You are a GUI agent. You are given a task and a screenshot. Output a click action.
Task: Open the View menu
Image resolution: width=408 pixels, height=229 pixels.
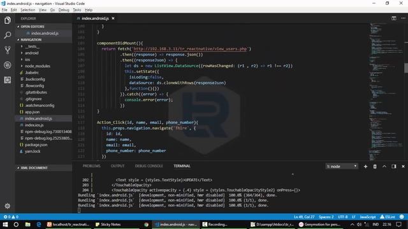pos(43,10)
